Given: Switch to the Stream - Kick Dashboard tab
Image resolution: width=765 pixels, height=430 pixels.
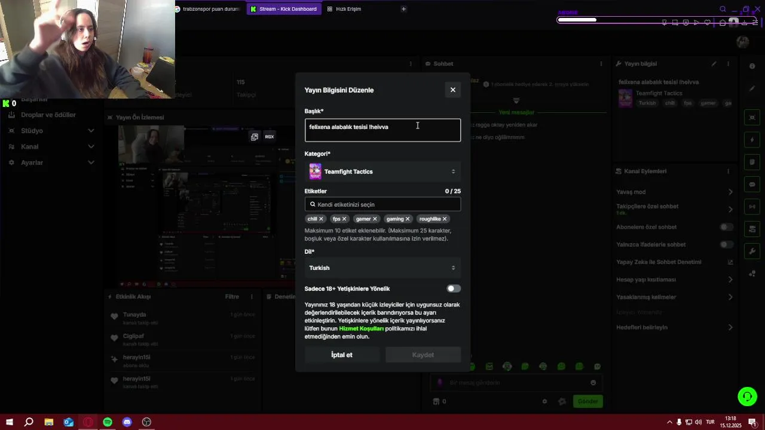Looking at the screenshot, I should click(284, 9).
